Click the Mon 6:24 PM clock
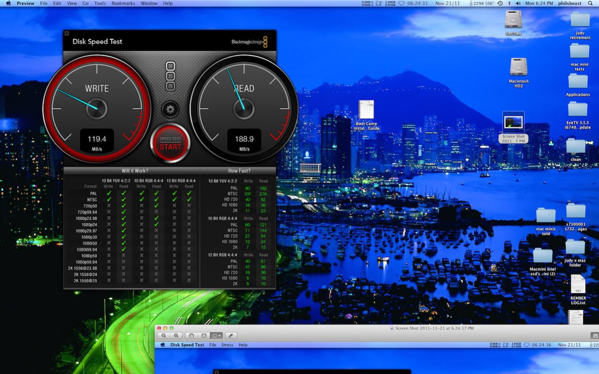599x374 pixels. click(x=540, y=3)
